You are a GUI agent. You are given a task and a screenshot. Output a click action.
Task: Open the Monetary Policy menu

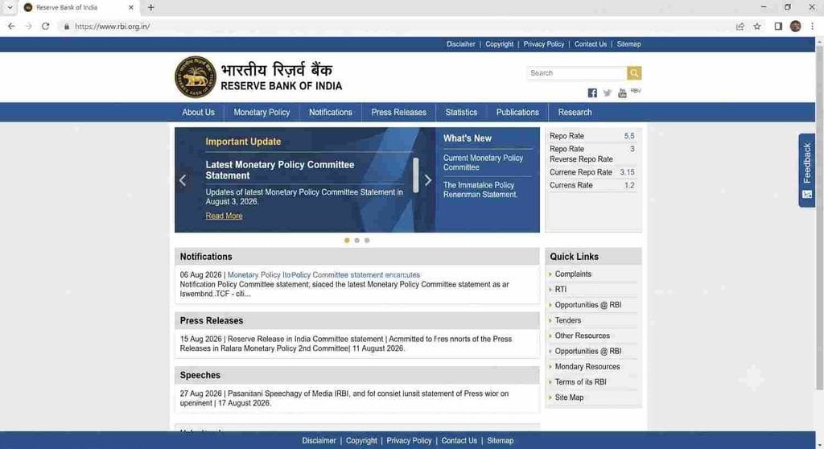coord(262,113)
